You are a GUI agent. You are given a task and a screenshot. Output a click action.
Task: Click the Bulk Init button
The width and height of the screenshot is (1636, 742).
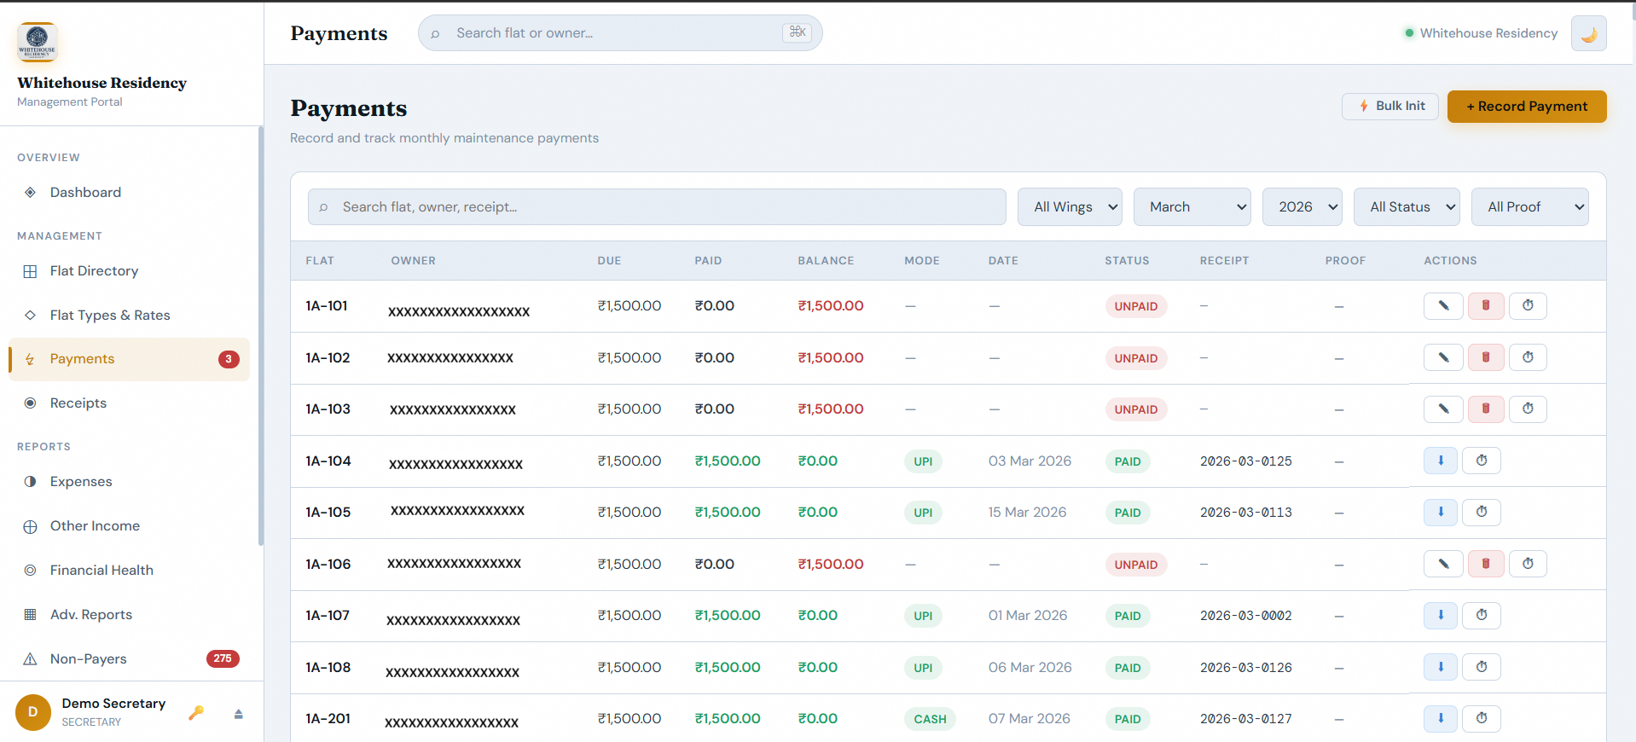tap(1389, 107)
